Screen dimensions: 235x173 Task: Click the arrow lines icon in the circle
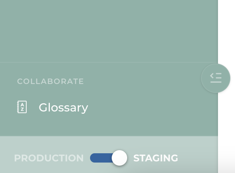[x=216, y=78]
